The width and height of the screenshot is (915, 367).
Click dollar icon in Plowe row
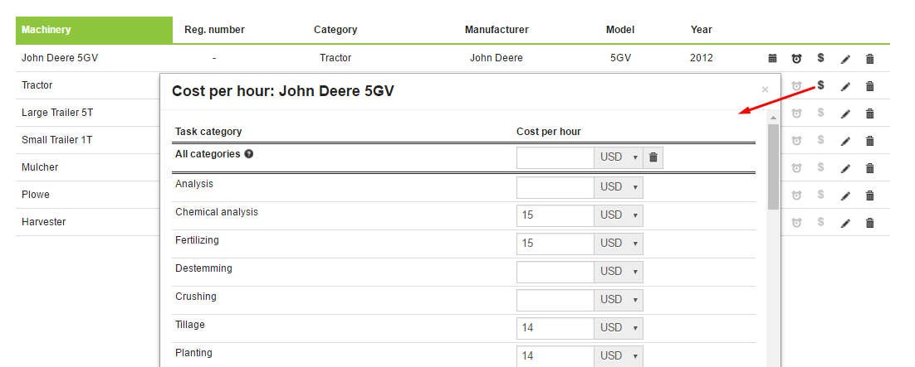point(820,195)
